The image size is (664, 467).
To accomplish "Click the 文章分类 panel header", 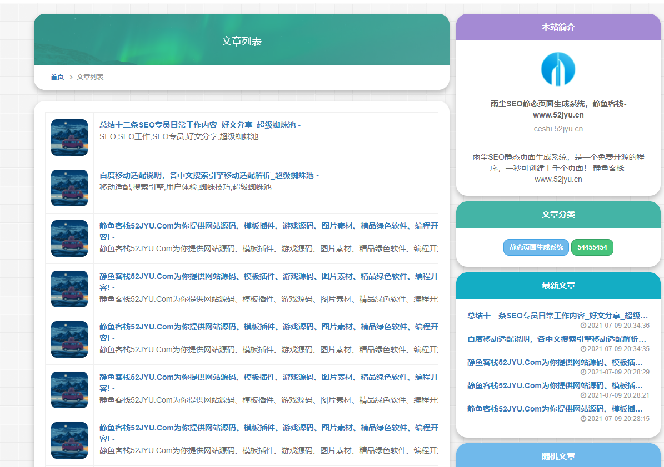I will coord(558,215).
